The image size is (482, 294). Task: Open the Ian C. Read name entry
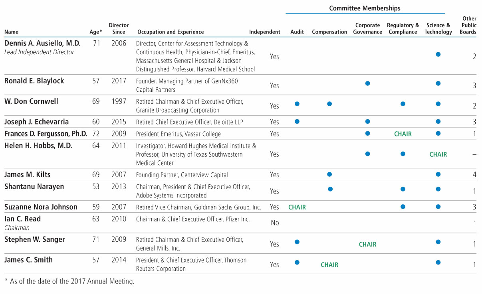click(22, 219)
